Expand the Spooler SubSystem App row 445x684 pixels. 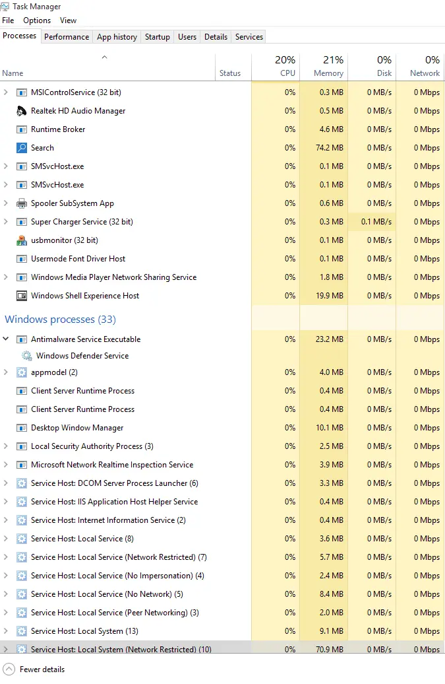point(6,203)
